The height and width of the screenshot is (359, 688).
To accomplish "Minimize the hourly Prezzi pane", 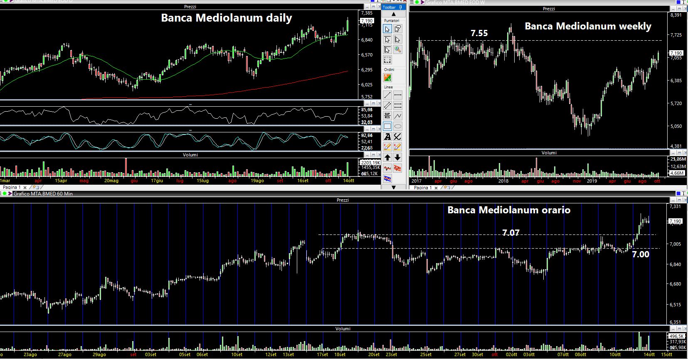I will 674,200.
